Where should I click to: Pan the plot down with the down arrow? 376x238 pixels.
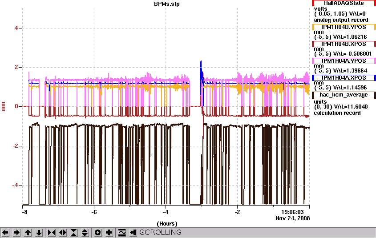coord(39,233)
